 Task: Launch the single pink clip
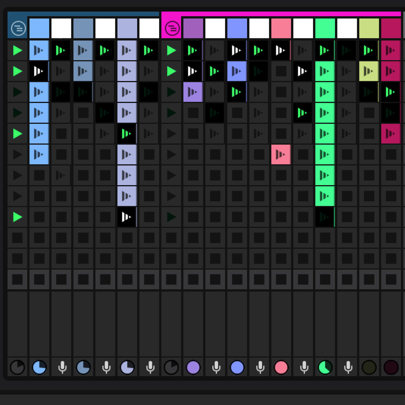click(281, 154)
